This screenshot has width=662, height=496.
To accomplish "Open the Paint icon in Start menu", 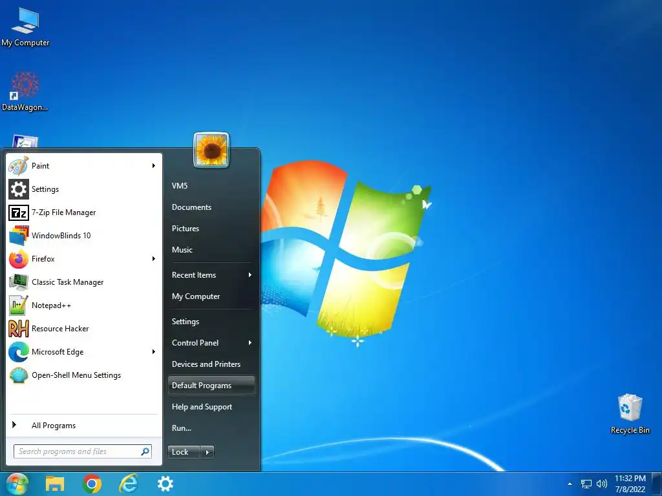I will [x=19, y=166].
